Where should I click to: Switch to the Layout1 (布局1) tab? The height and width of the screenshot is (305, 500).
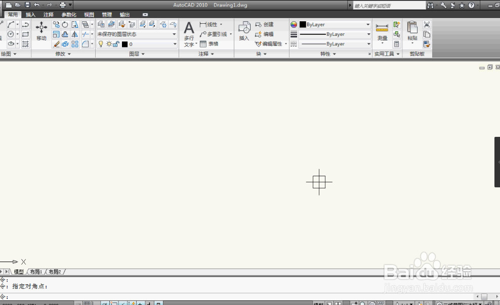[x=36, y=272]
